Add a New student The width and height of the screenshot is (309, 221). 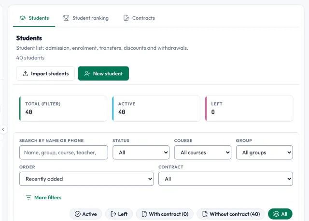103,73
